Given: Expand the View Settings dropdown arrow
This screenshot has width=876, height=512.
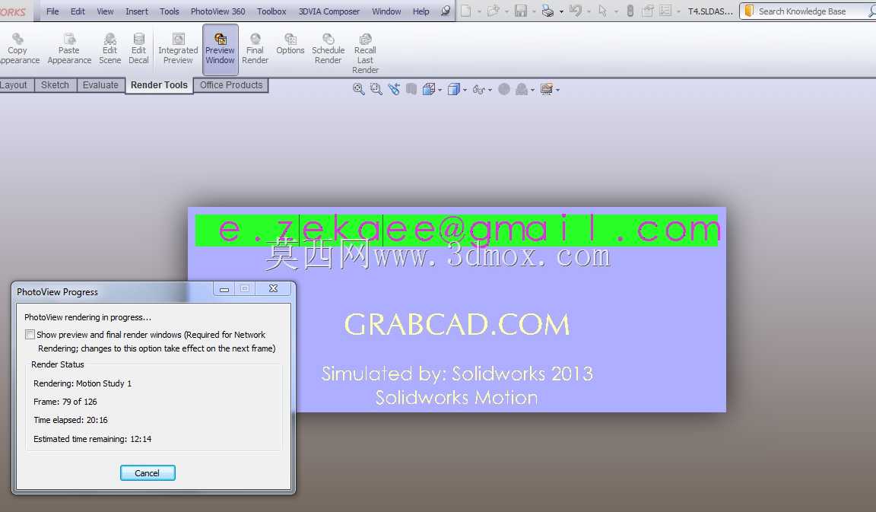Looking at the screenshot, I should point(557,90).
